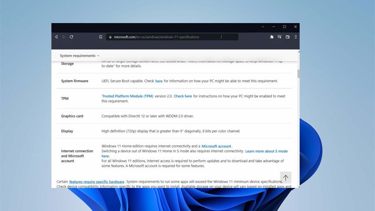The width and height of the screenshot is (375, 211).
Task: Click the lock icon beside the URL
Action: coord(110,37)
